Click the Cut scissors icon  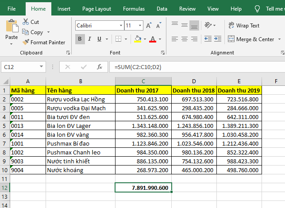(25, 22)
